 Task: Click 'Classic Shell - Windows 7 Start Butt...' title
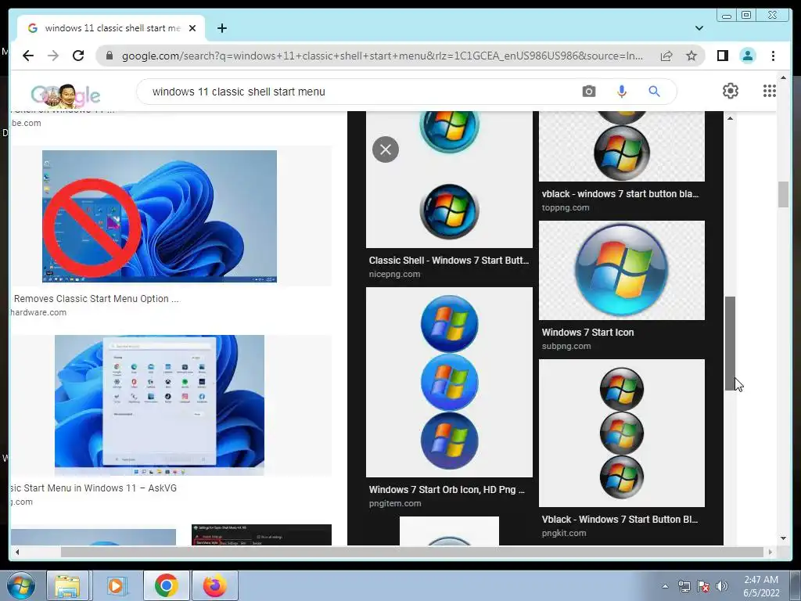point(448,260)
